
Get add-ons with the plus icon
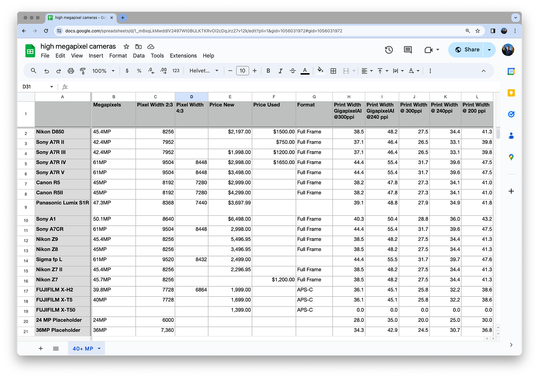click(511, 191)
